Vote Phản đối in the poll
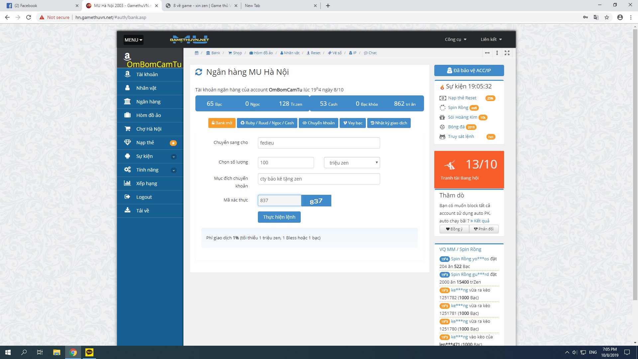Viewport: 638px width, 359px height. tap(483, 229)
